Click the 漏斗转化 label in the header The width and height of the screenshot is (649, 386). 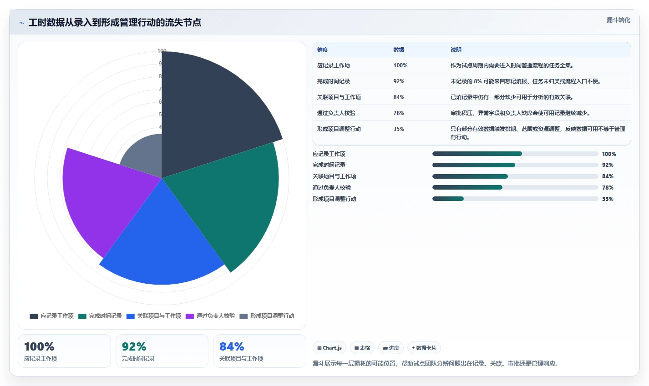pyautogui.click(x=618, y=20)
